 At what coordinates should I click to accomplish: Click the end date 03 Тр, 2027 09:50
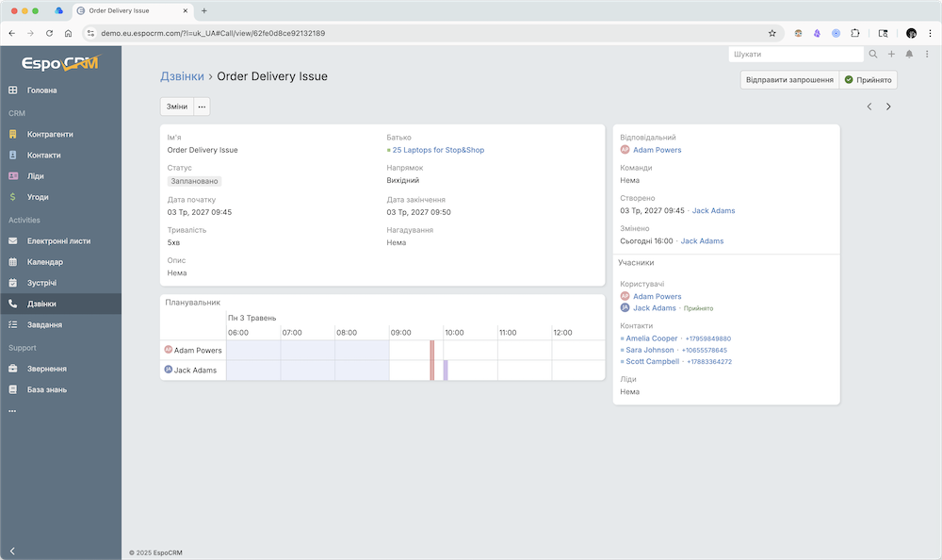point(419,212)
